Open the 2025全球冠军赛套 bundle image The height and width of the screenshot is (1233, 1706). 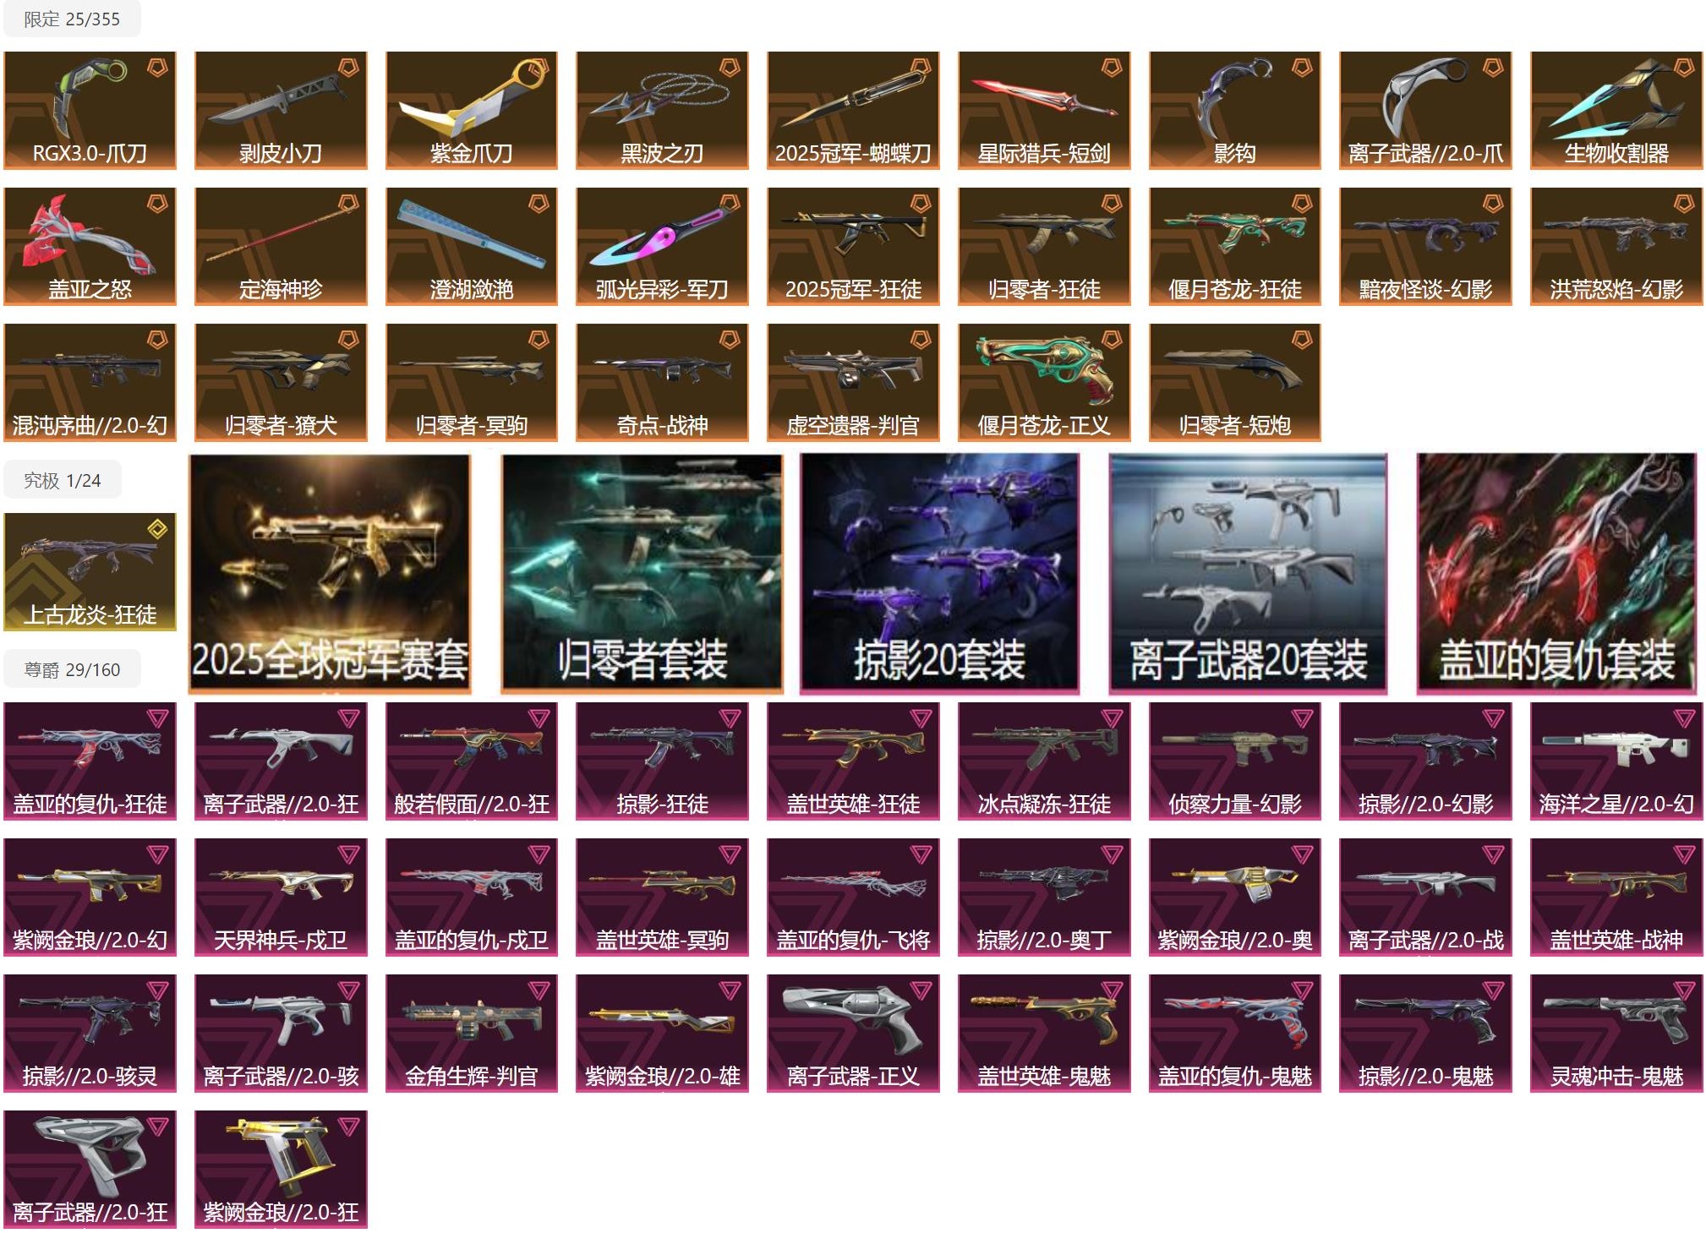tap(330, 574)
